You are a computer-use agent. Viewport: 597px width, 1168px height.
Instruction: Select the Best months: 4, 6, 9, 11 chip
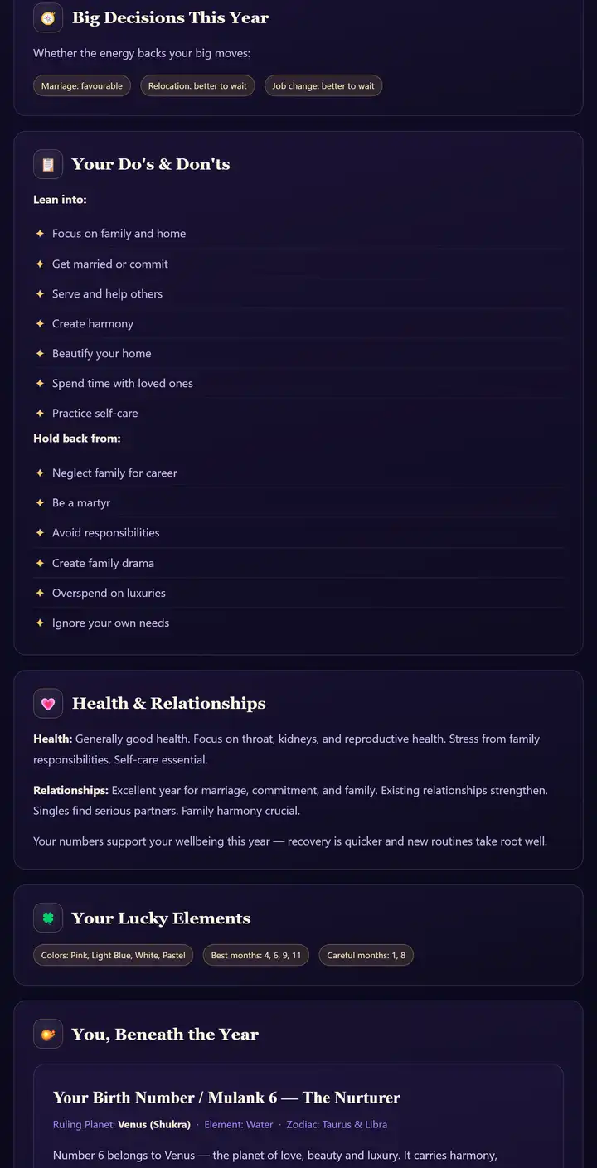[256, 956]
